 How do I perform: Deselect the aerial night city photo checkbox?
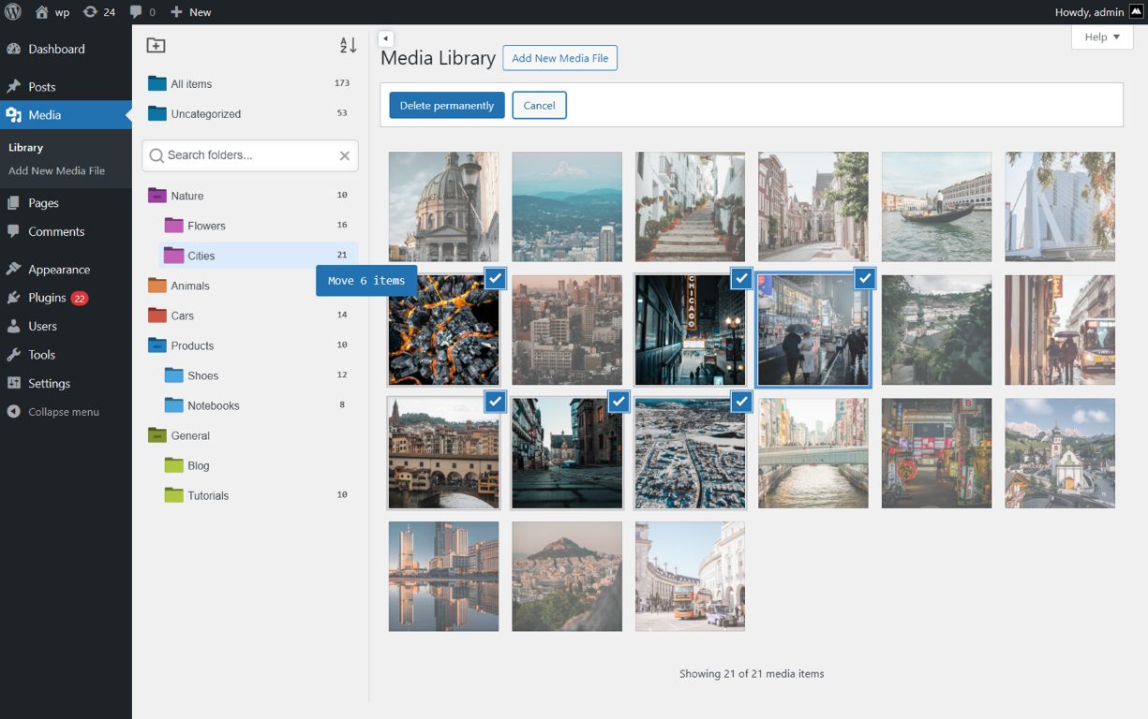pos(495,278)
